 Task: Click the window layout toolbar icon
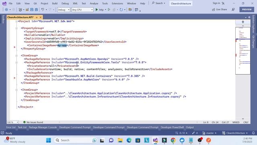point(137,10)
